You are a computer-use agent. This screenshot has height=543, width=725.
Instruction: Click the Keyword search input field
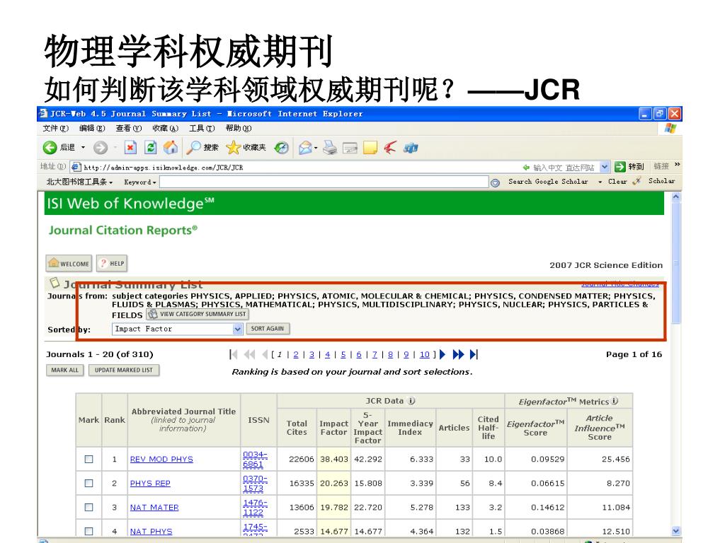tap(324, 182)
